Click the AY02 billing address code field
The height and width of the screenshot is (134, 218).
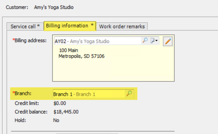98,41
